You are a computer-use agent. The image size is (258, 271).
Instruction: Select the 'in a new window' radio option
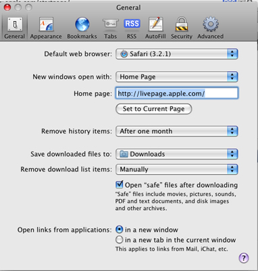click(x=120, y=230)
